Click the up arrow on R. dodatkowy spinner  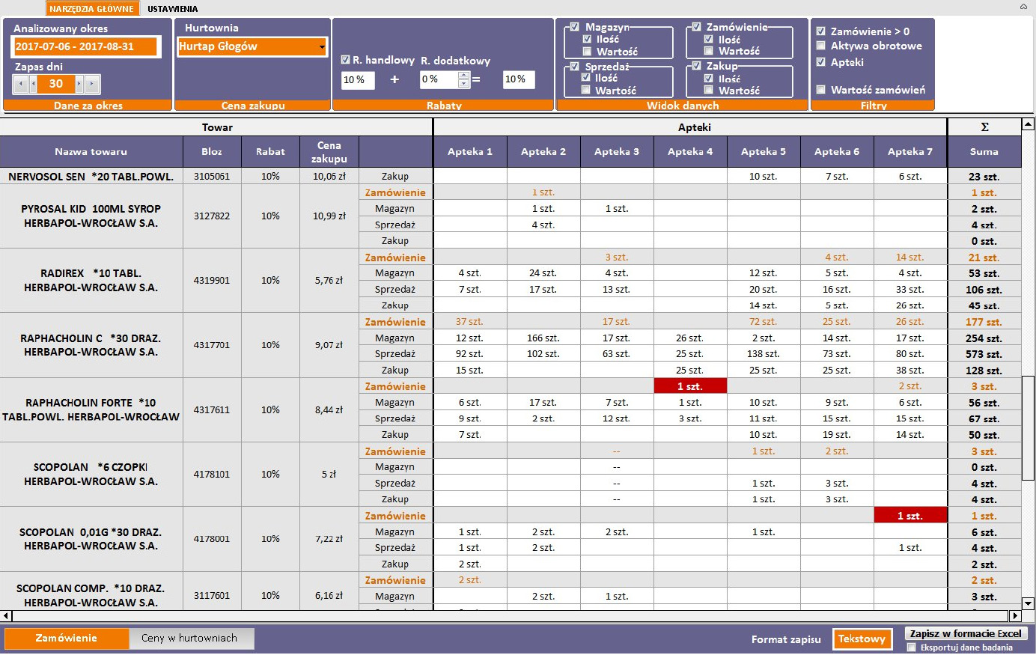[462, 74]
